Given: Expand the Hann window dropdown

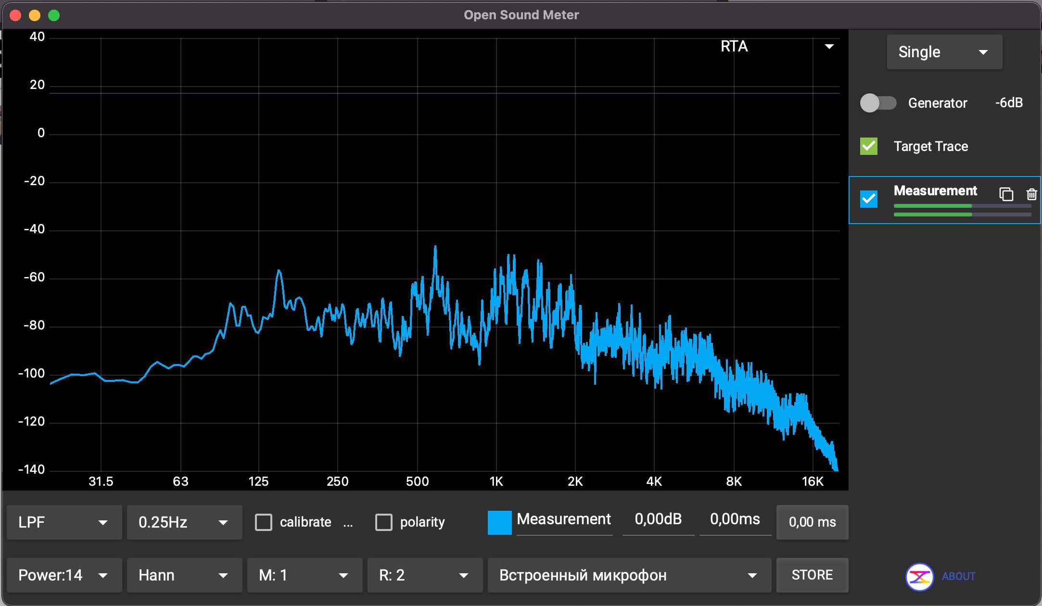Looking at the screenshot, I should pyautogui.click(x=184, y=575).
